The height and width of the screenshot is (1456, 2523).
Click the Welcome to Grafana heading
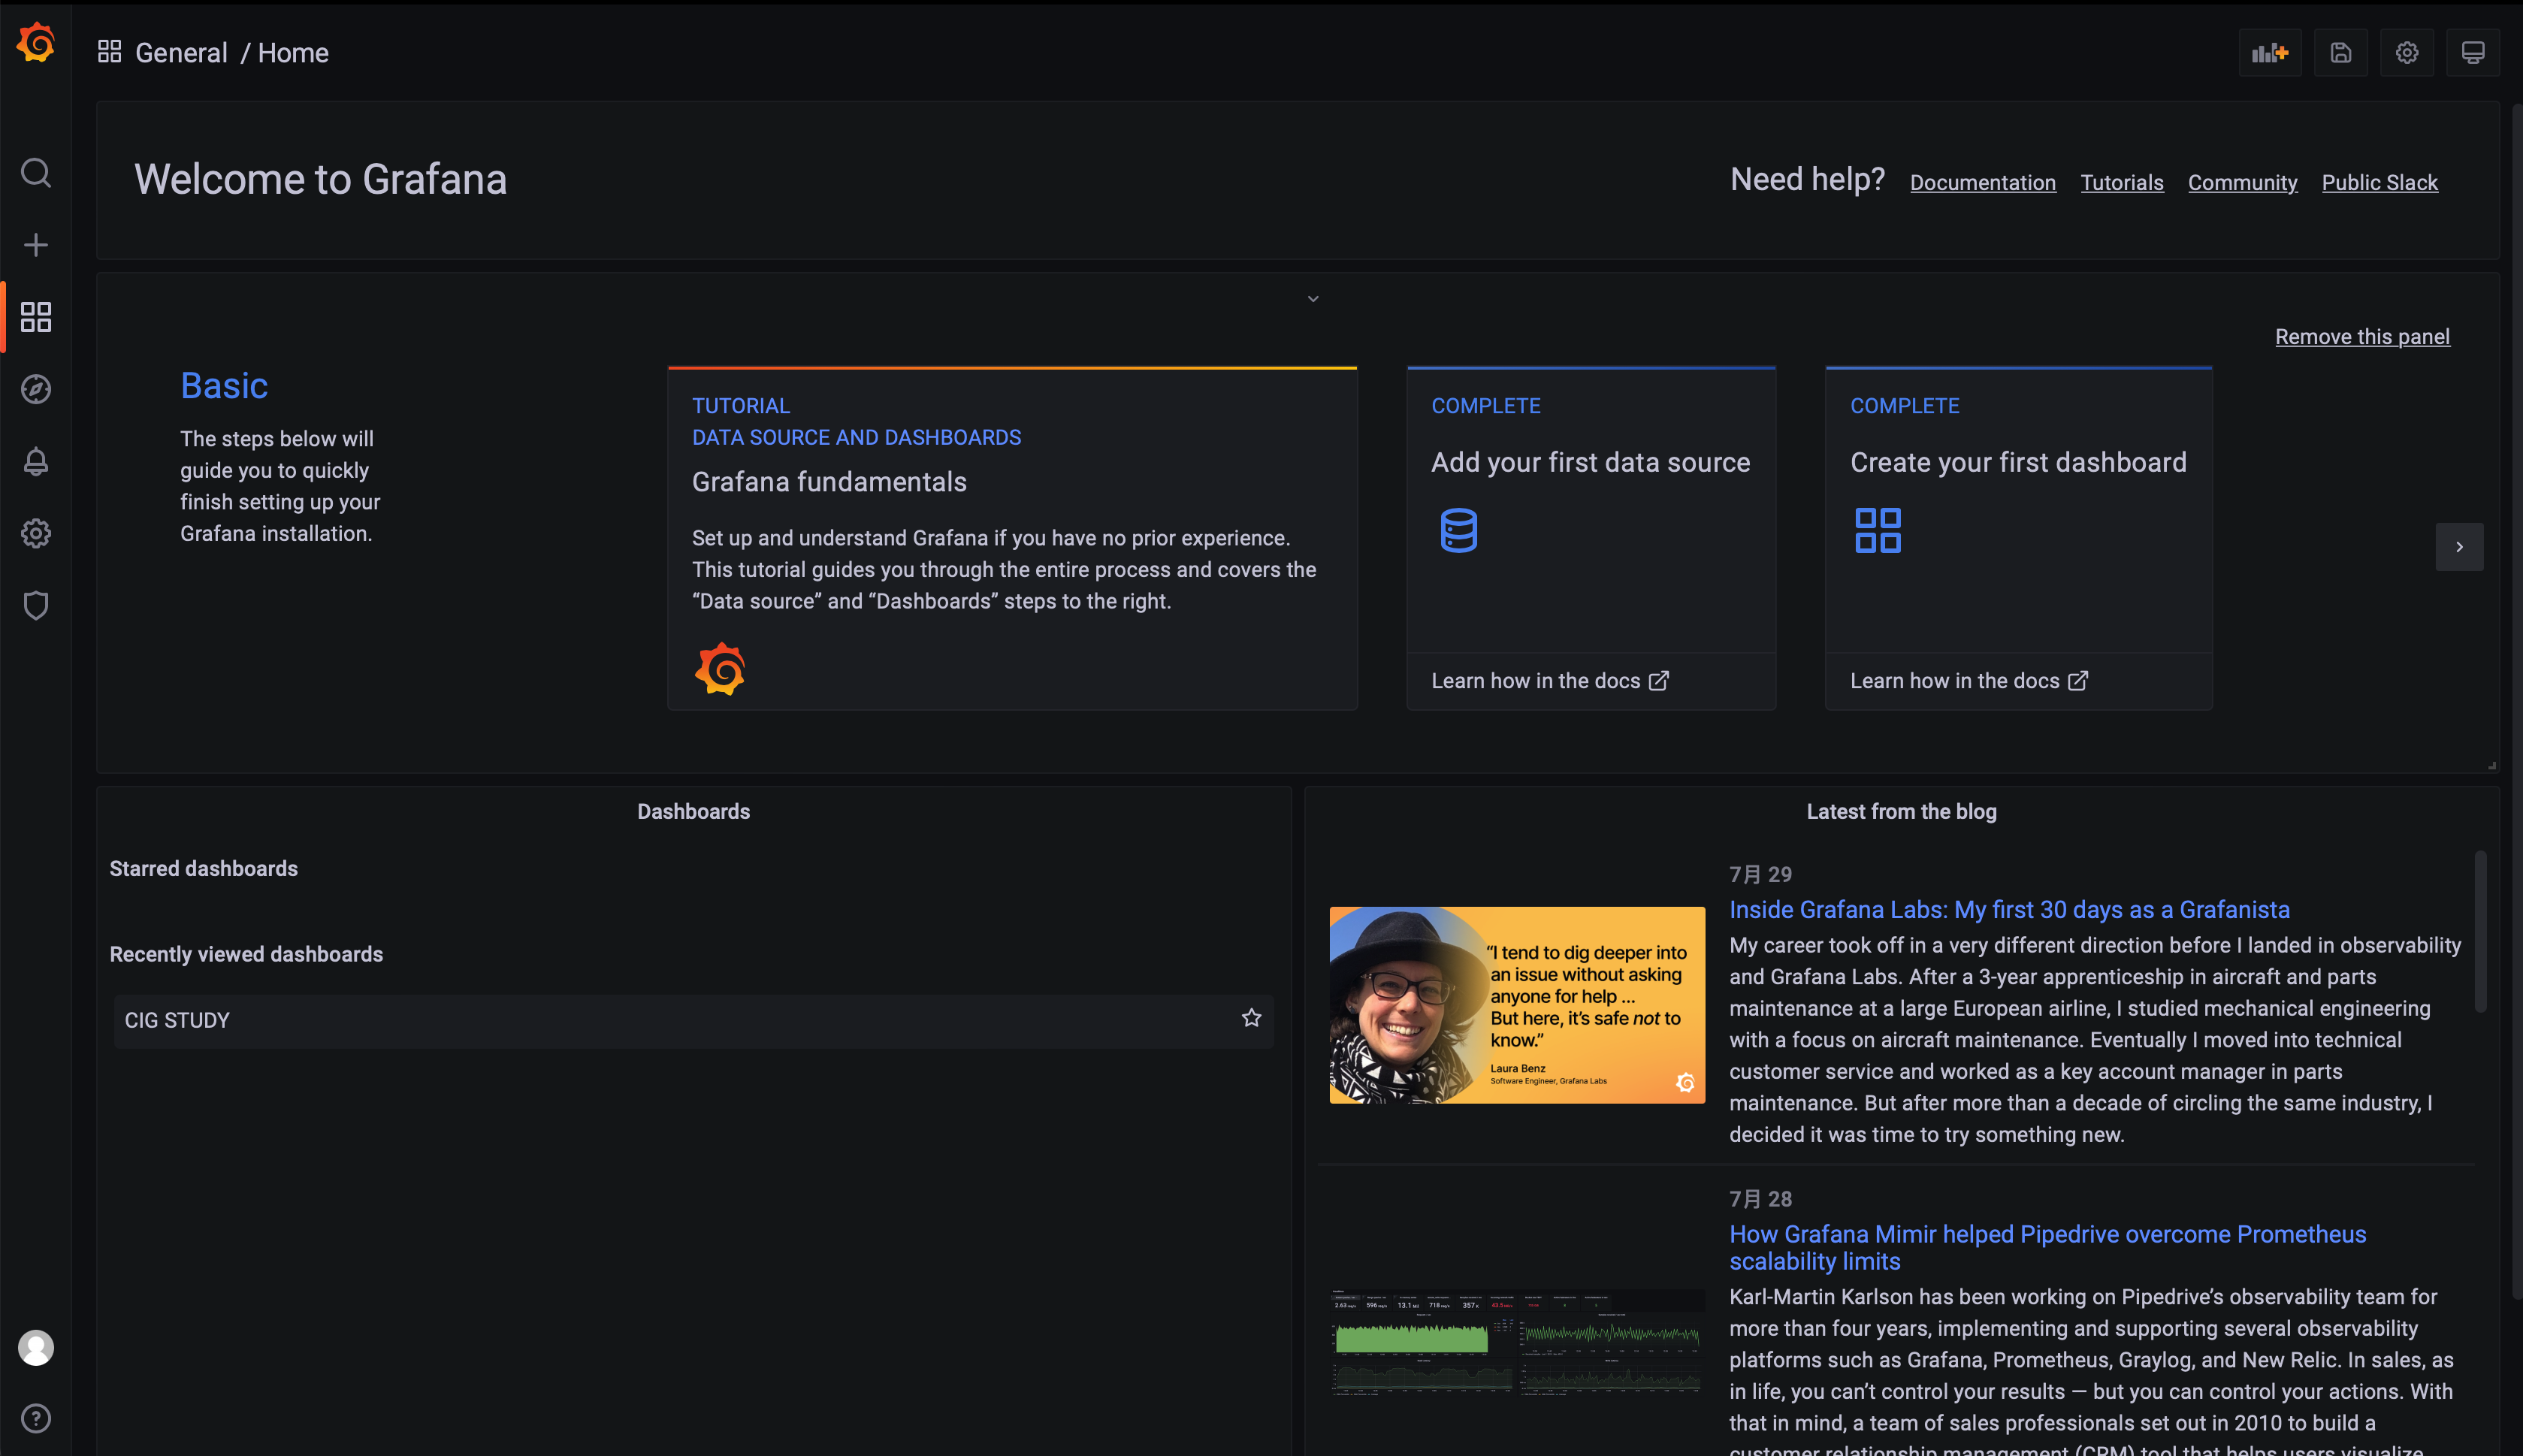320,179
